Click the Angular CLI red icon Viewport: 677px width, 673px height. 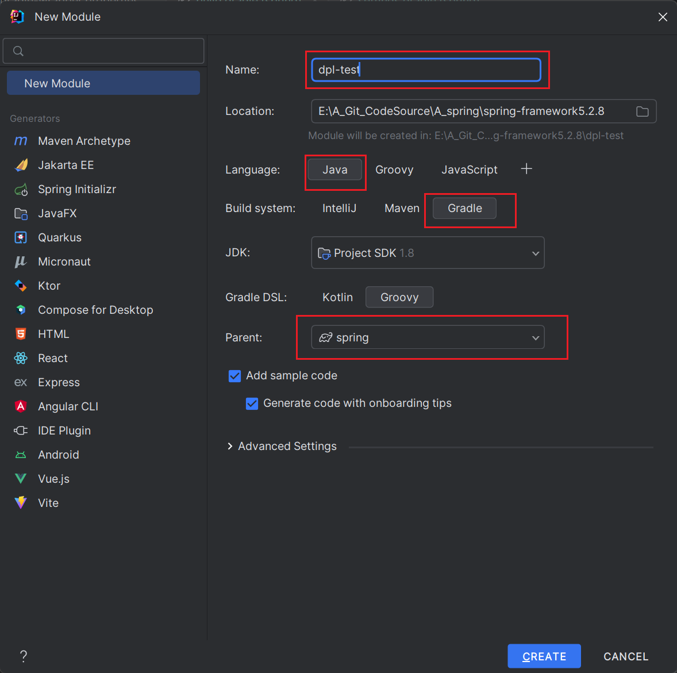21,406
